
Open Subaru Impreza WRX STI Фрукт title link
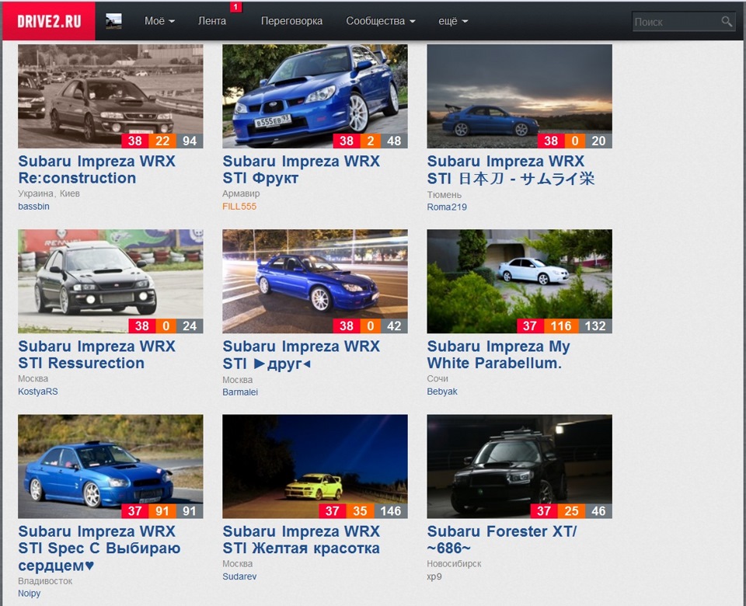click(302, 169)
